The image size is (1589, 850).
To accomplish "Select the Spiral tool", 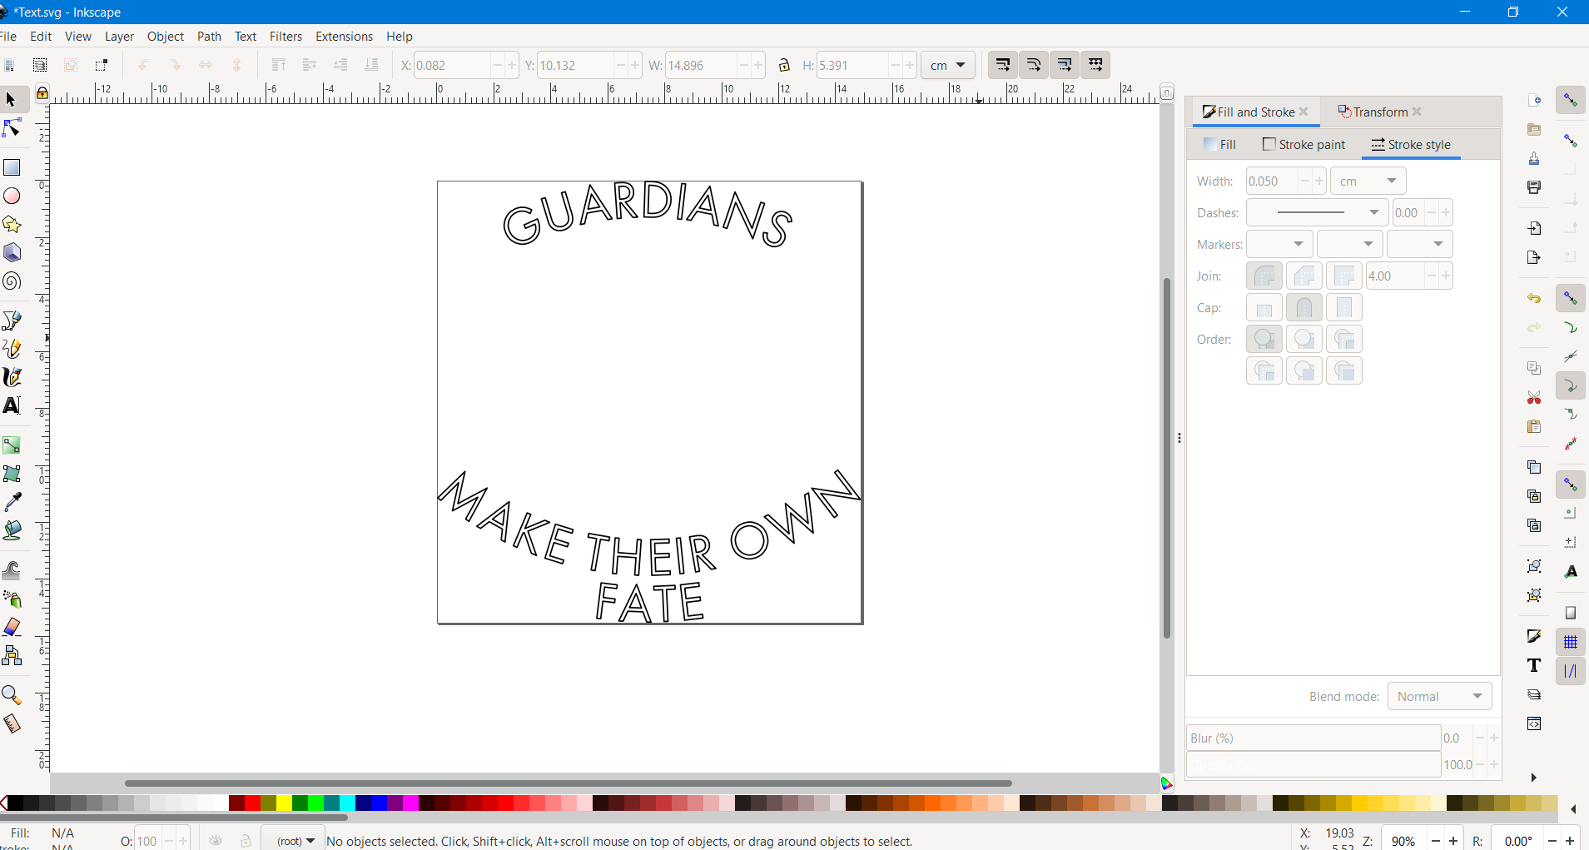I will tap(12, 281).
